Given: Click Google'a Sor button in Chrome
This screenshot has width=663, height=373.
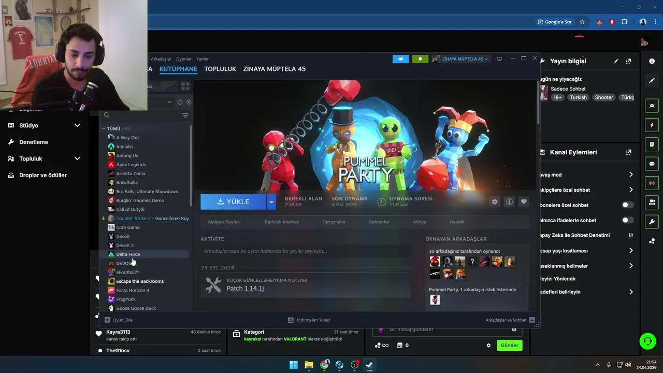Looking at the screenshot, I should coord(555,22).
